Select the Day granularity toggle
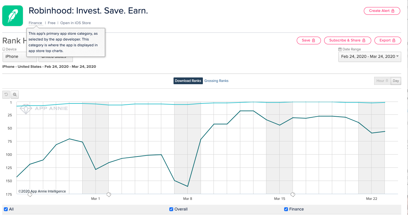Viewport: 408px width, 215px height. 396,81
